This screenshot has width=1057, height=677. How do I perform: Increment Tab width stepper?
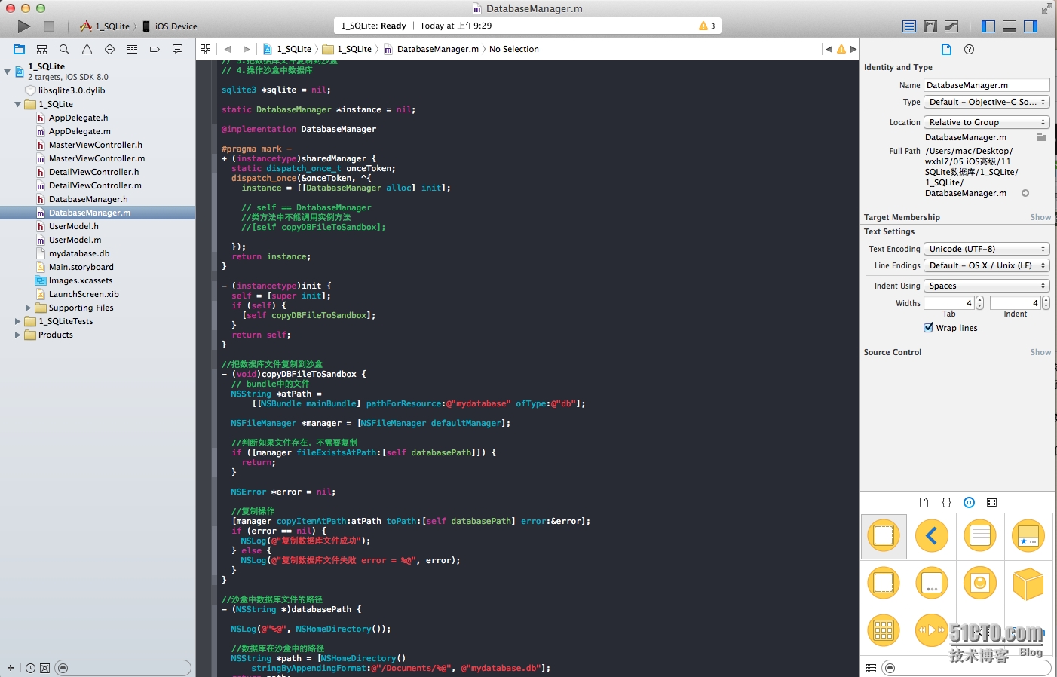(979, 299)
